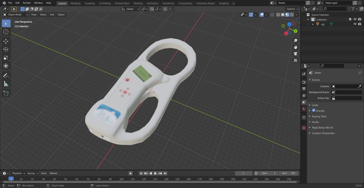
Task: Jump to the timeline end frame
Action: pyautogui.click(x=165, y=173)
